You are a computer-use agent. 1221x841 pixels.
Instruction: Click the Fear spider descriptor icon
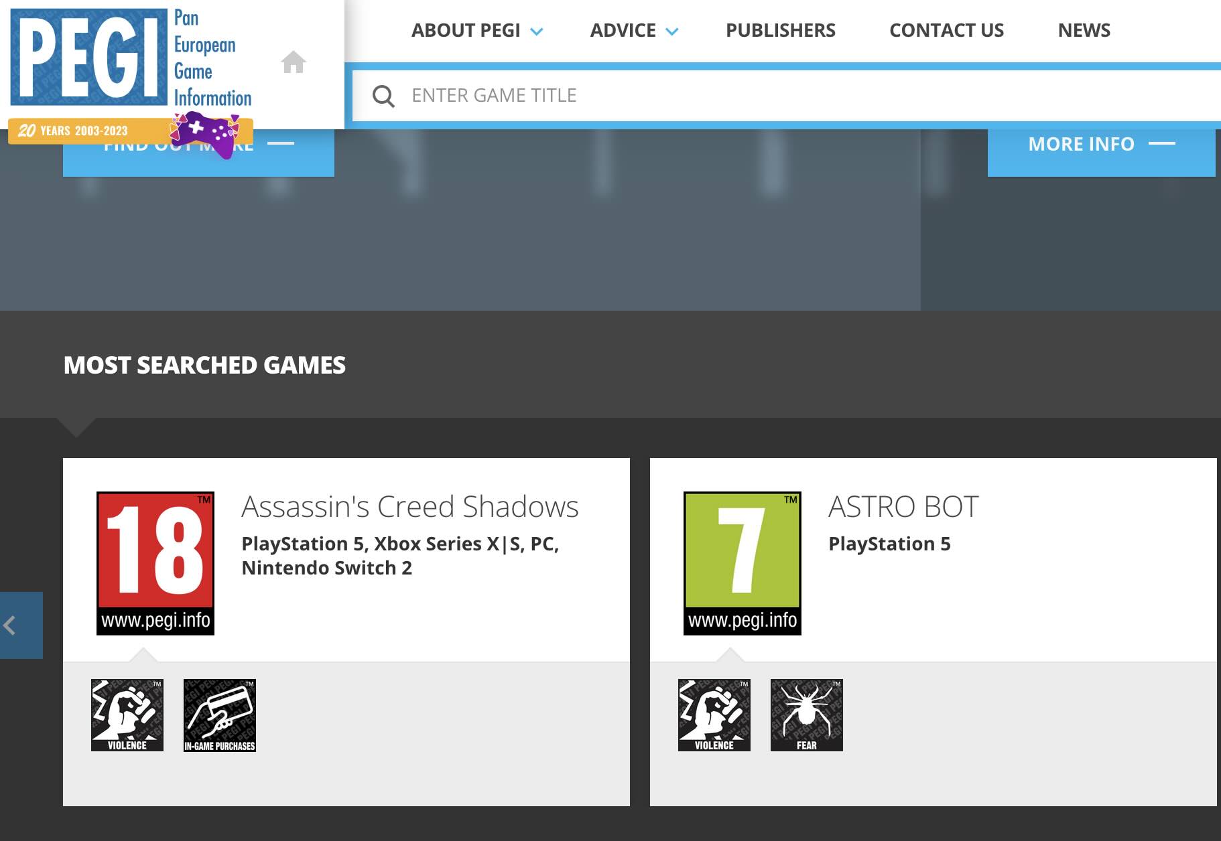[x=807, y=715]
